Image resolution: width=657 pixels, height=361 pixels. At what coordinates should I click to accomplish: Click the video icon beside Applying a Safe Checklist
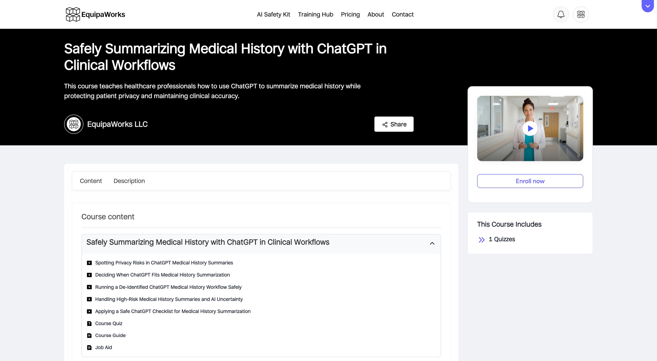(x=89, y=311)
